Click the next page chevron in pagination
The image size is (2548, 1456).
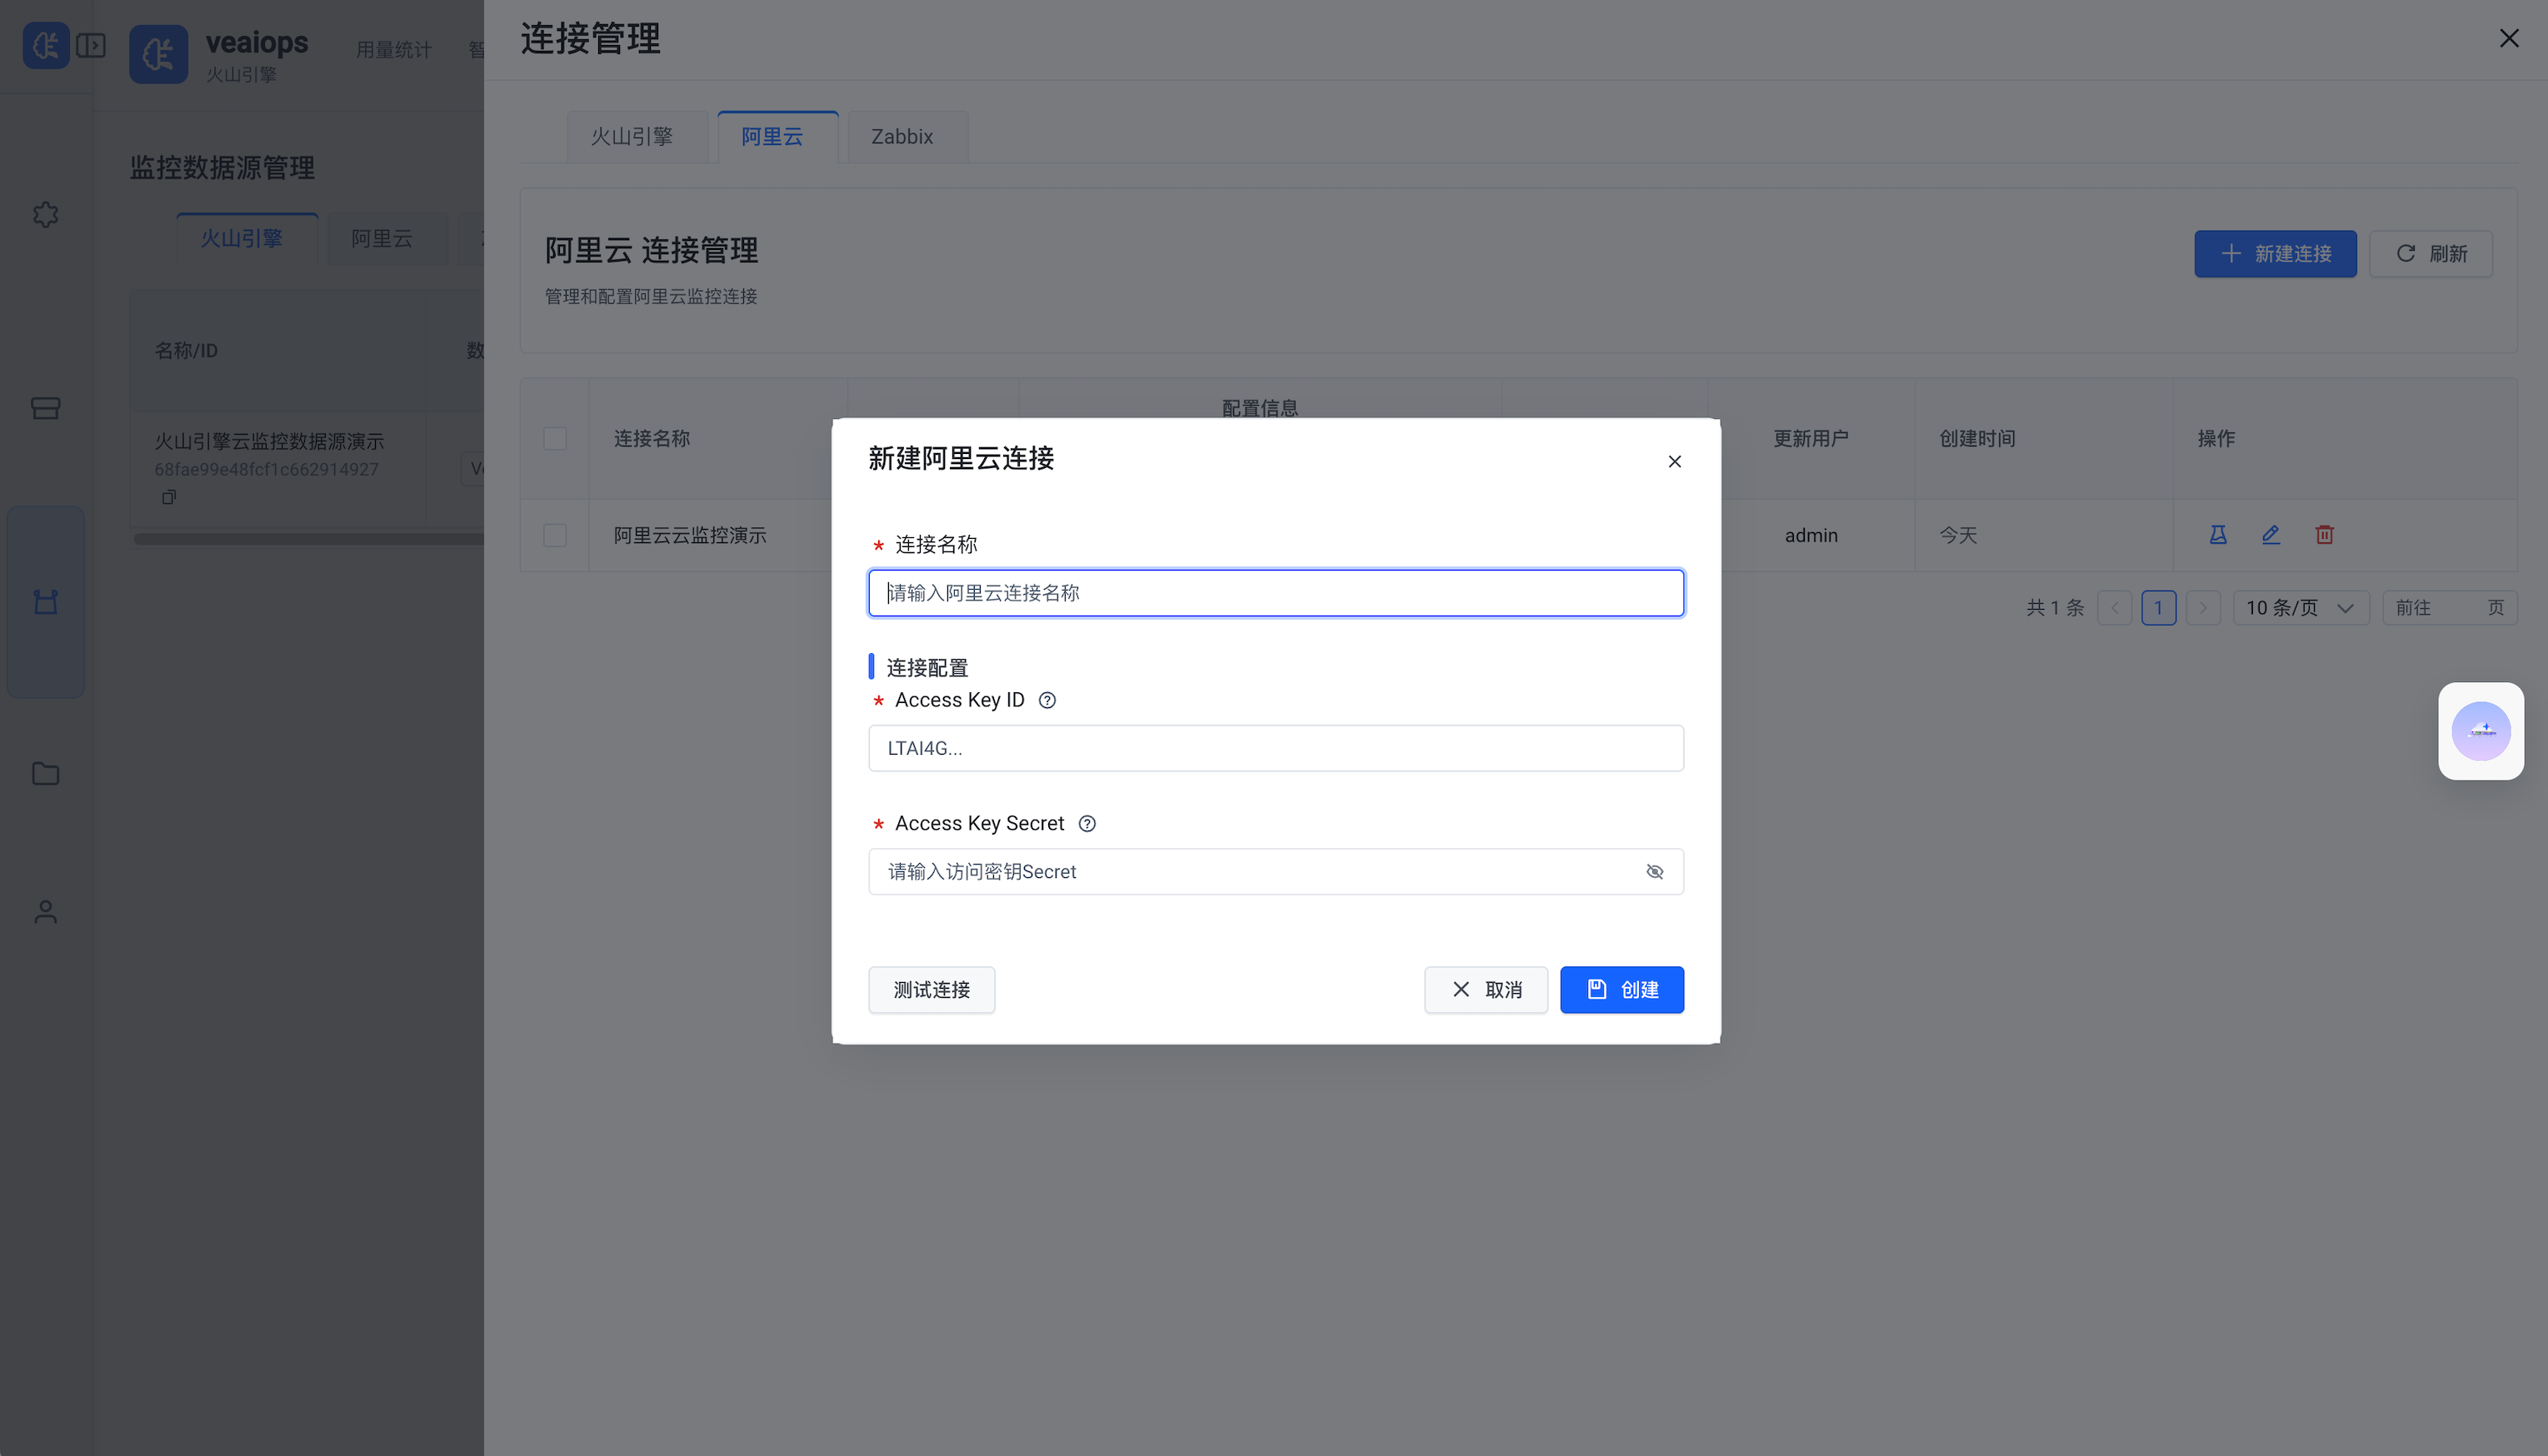(x=2203, y=607)
